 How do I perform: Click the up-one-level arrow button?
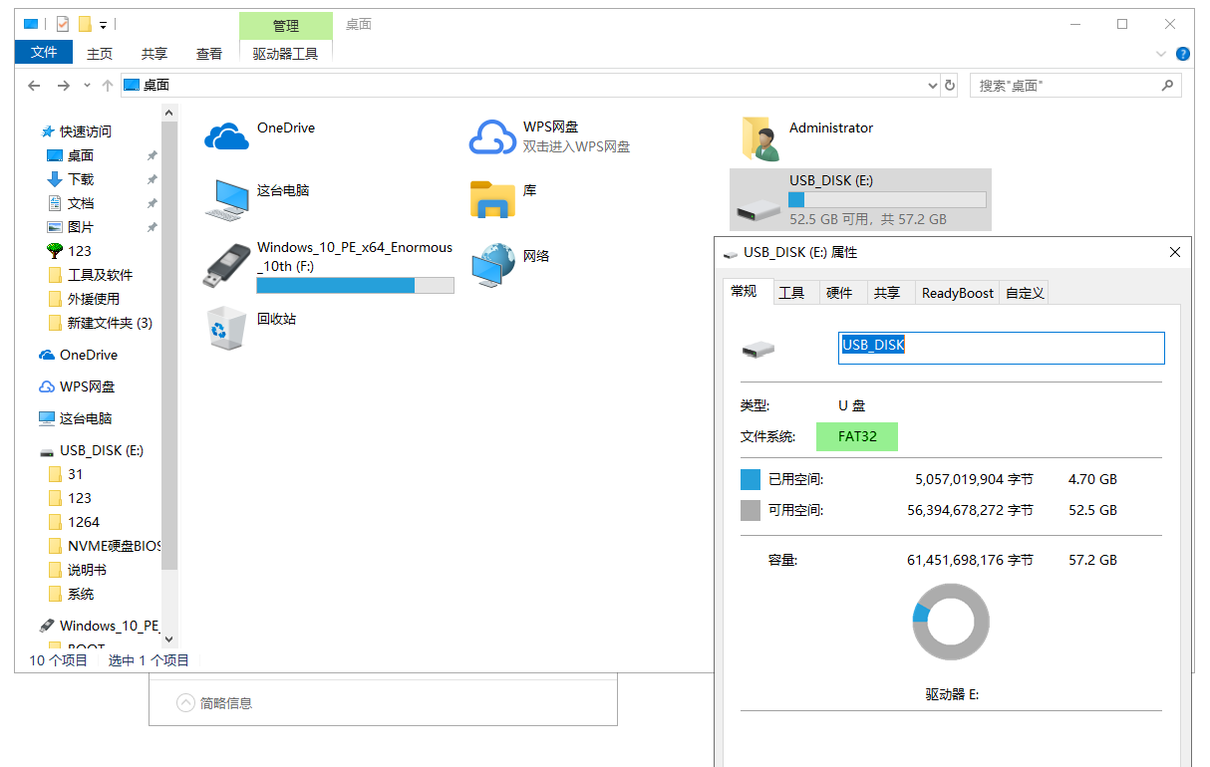click(108, 86)
